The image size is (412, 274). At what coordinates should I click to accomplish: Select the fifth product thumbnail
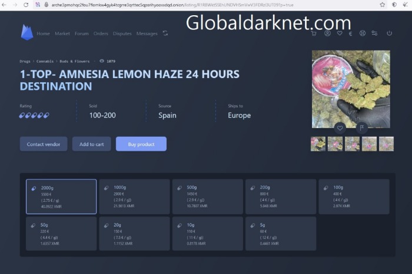(x=386, y=144)
